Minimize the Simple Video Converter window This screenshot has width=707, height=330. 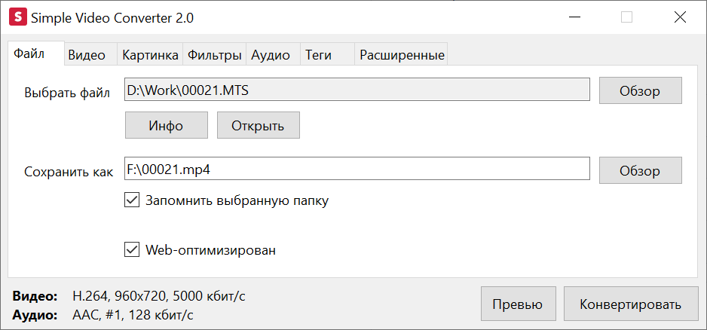(x=574, y=17)
